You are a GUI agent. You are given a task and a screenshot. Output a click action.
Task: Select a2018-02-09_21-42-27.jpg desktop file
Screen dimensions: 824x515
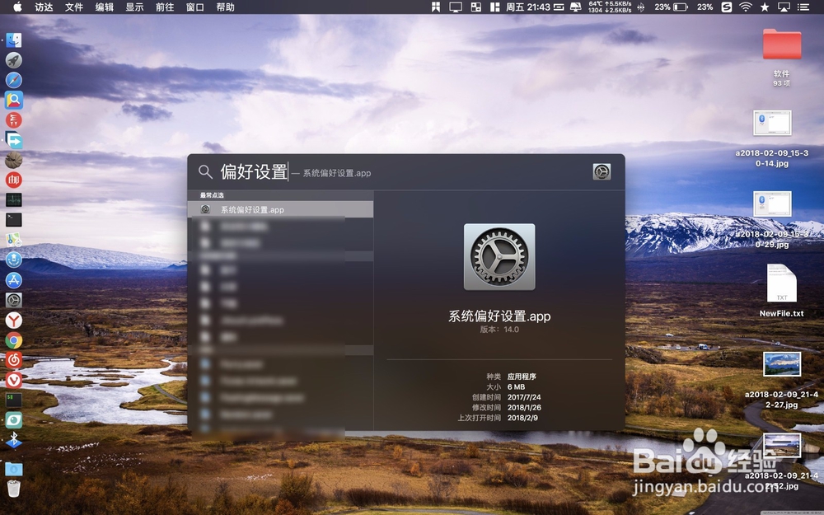pyautogui.click(x=781, y=380)
